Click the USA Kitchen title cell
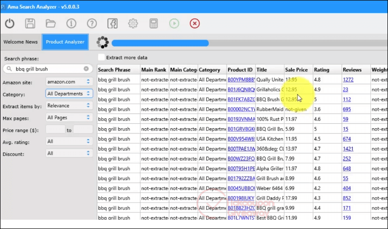 270,139
